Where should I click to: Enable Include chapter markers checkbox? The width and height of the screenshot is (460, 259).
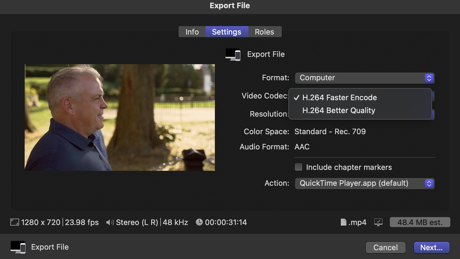coord(299,167)
